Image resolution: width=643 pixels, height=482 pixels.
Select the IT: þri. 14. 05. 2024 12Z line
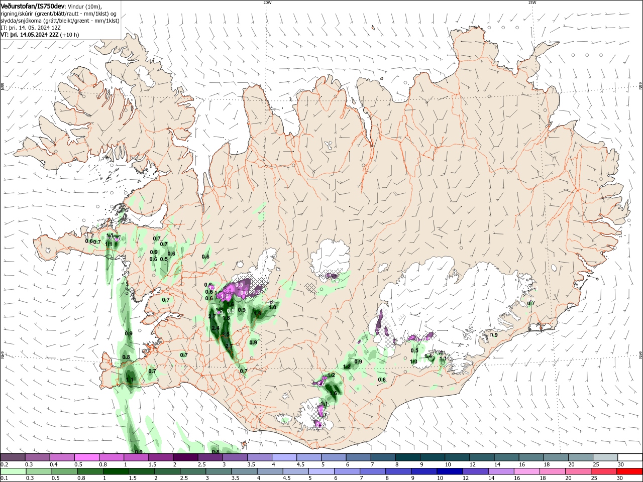[31, 28]
